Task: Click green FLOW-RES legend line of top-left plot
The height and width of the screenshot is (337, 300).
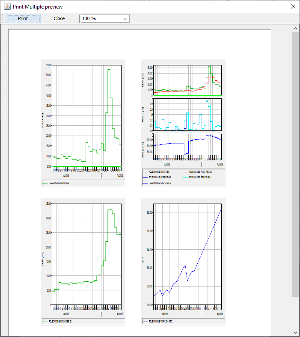Action: click(45, 183)
